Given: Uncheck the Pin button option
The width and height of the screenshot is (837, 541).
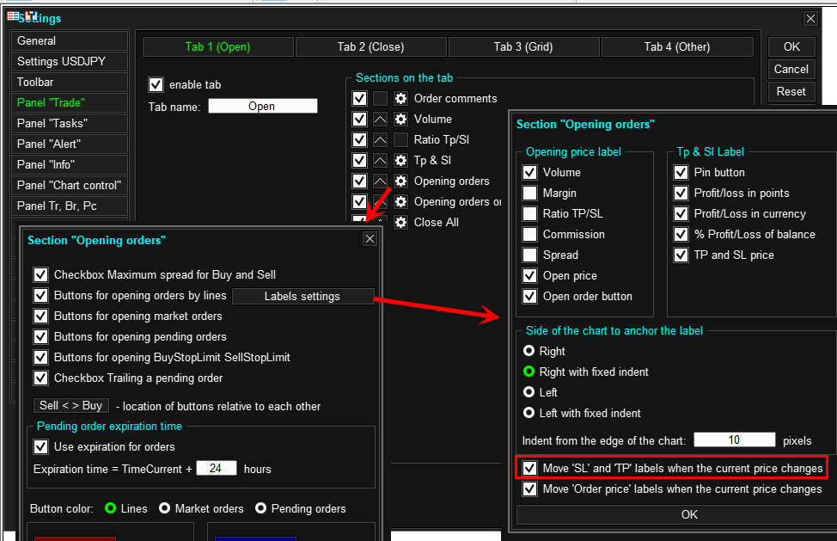Looking at the screenshot, I should pyautogui.click(x=681, y=173).
